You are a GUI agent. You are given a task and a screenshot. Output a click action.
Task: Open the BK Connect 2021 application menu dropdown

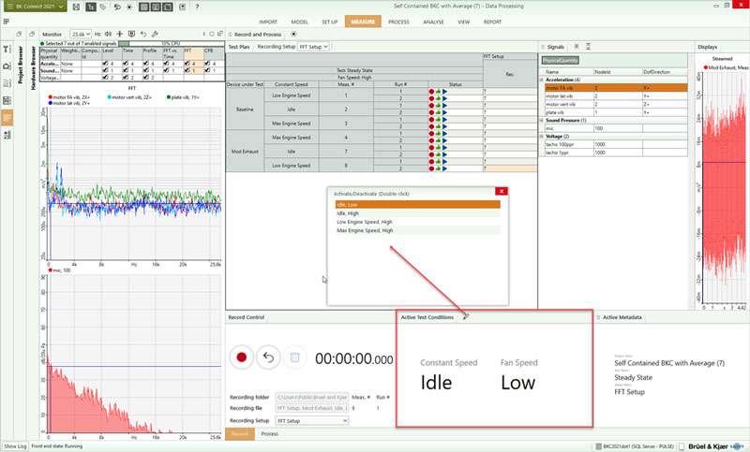(35, 7)
